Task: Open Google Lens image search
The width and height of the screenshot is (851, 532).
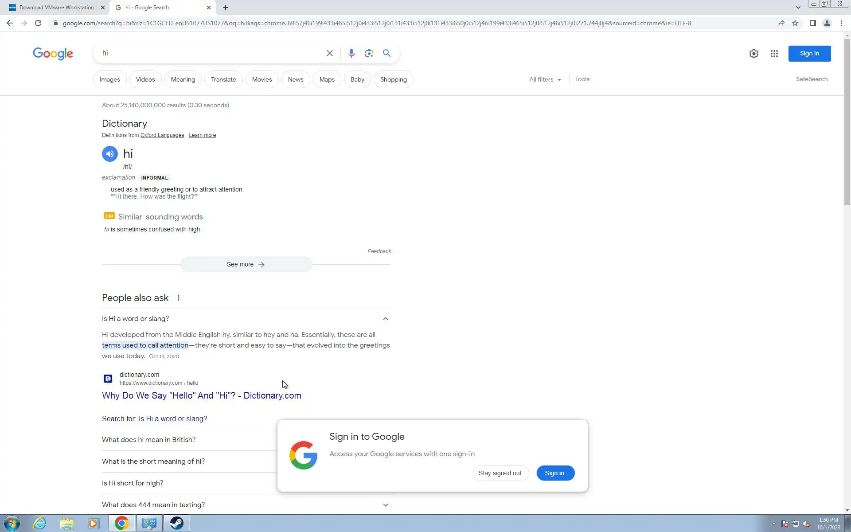Action: pyautogui.click(x=369, y=53)
